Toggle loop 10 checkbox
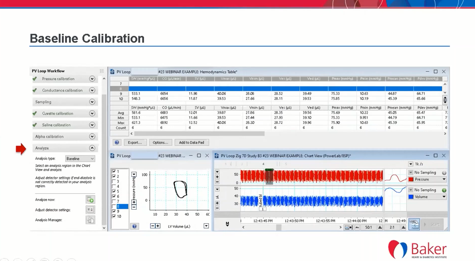The image size is (475, 261). point(114,216)
